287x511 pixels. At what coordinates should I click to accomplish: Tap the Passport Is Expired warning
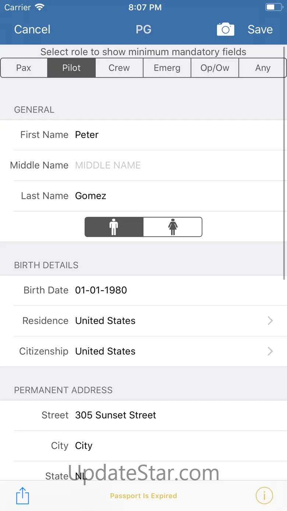click(x=143, y=496)
